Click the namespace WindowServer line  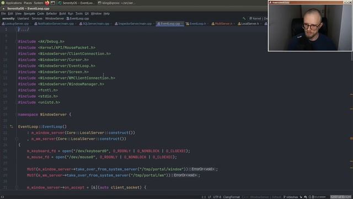click(45, 114)
